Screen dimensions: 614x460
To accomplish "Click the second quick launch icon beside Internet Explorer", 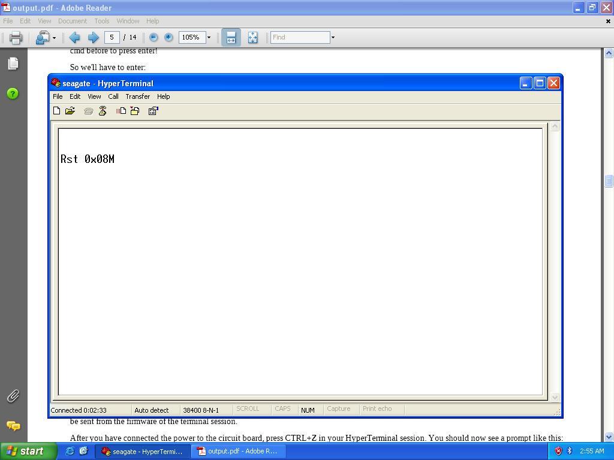I will click(83, 451).
